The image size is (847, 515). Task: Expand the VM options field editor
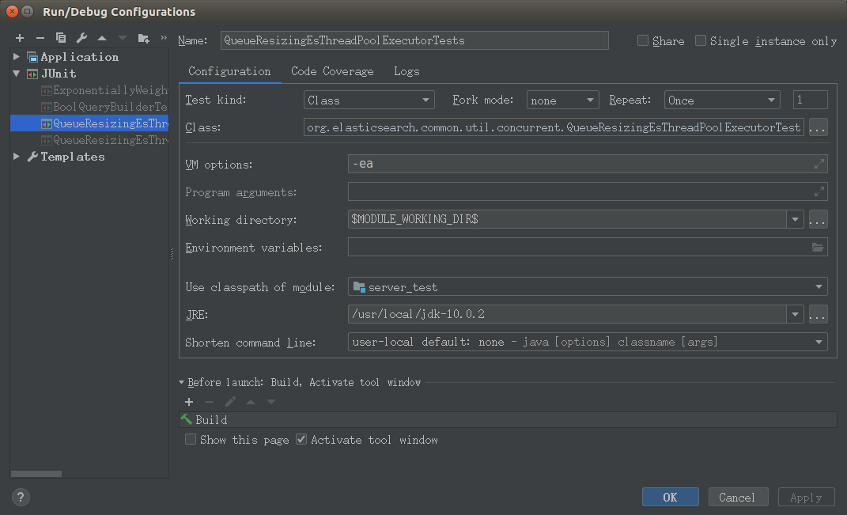click(x=819, y=164)
